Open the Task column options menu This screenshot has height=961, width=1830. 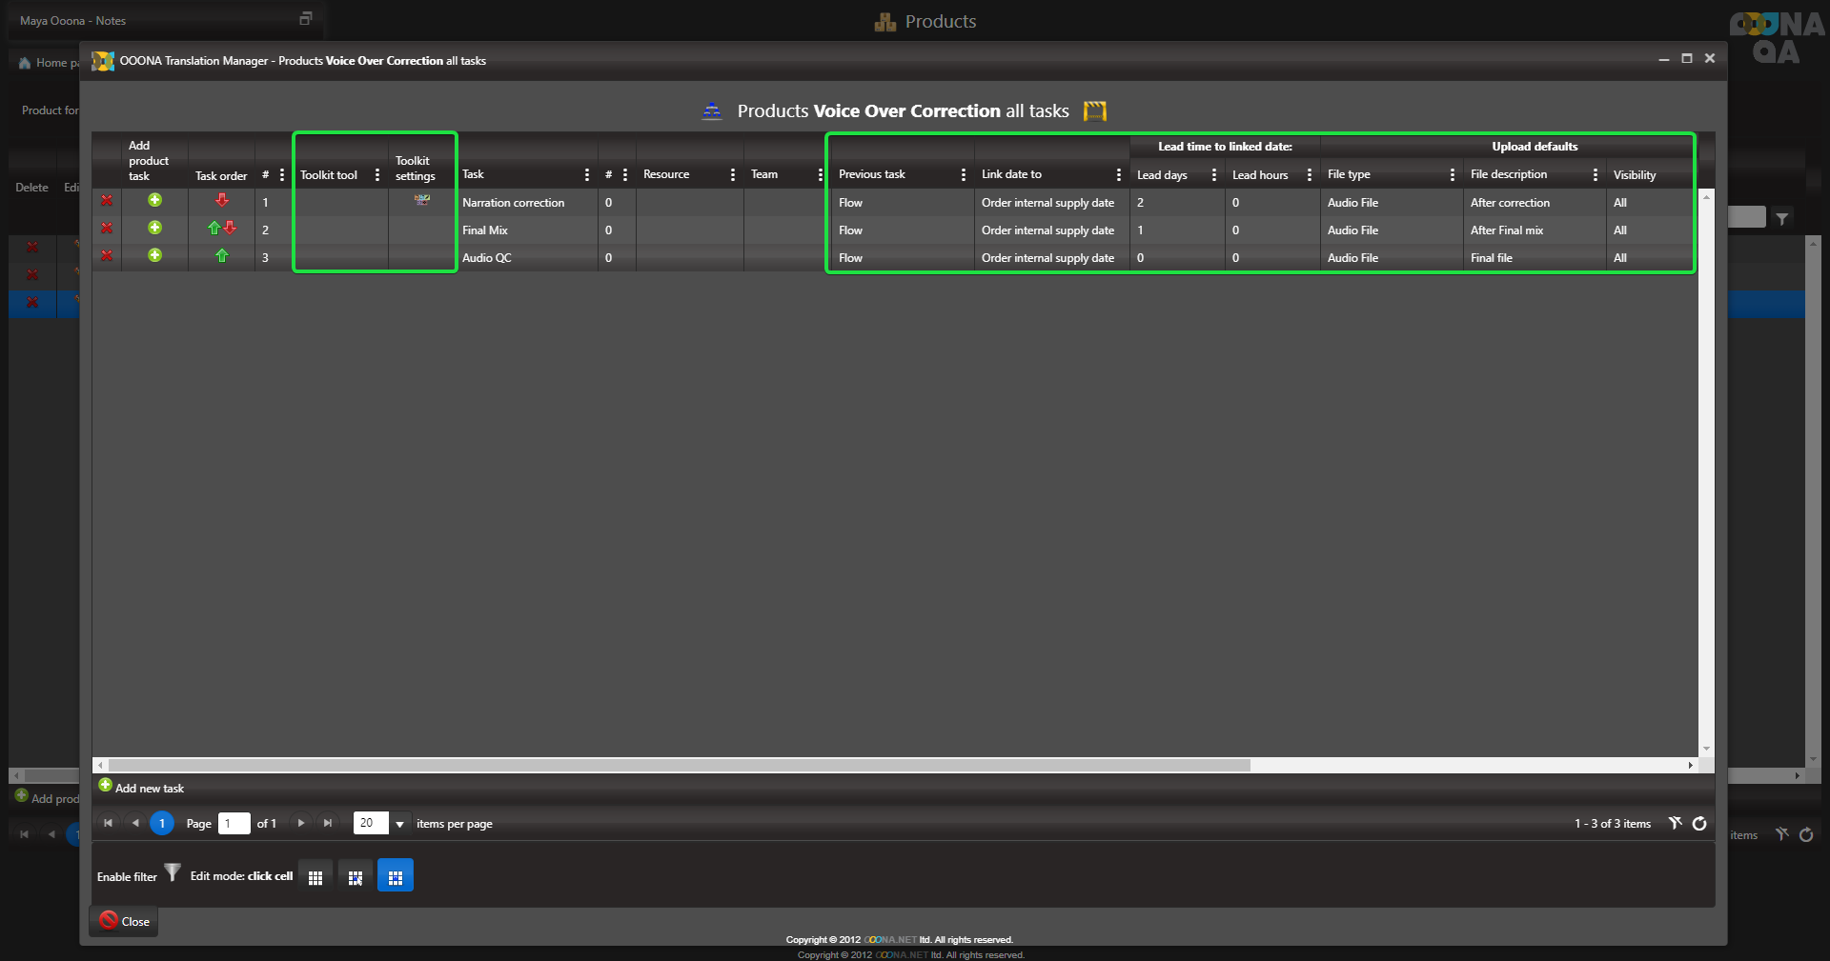[587, 175]
